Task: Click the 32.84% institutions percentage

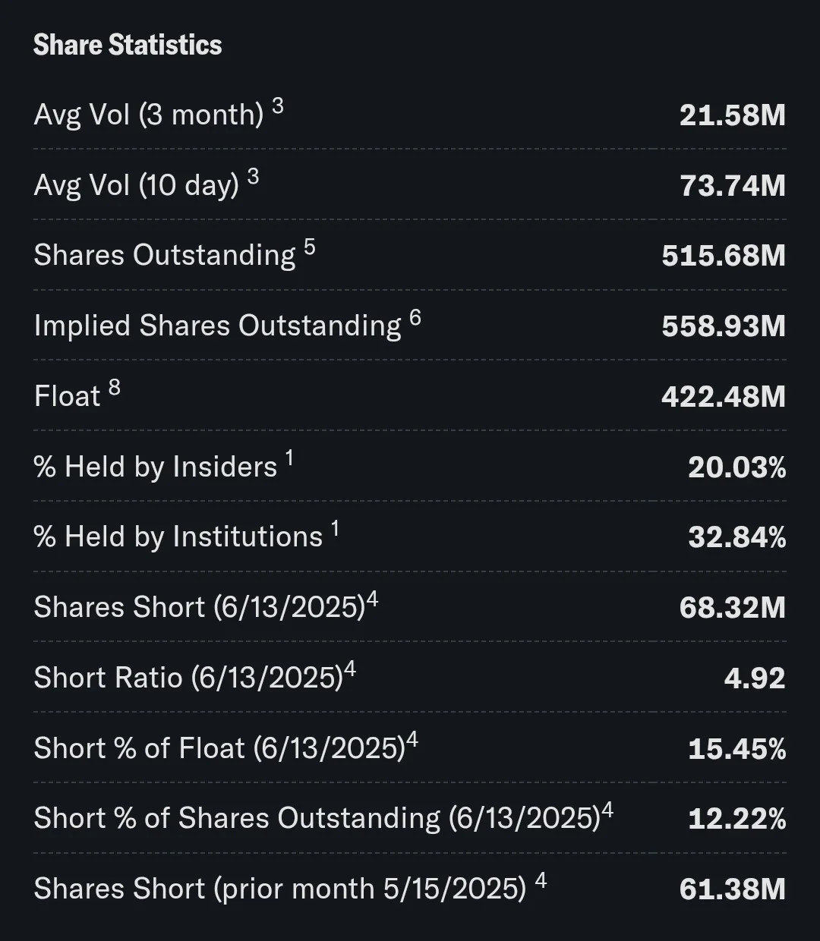Action: [x=737, y=538]
